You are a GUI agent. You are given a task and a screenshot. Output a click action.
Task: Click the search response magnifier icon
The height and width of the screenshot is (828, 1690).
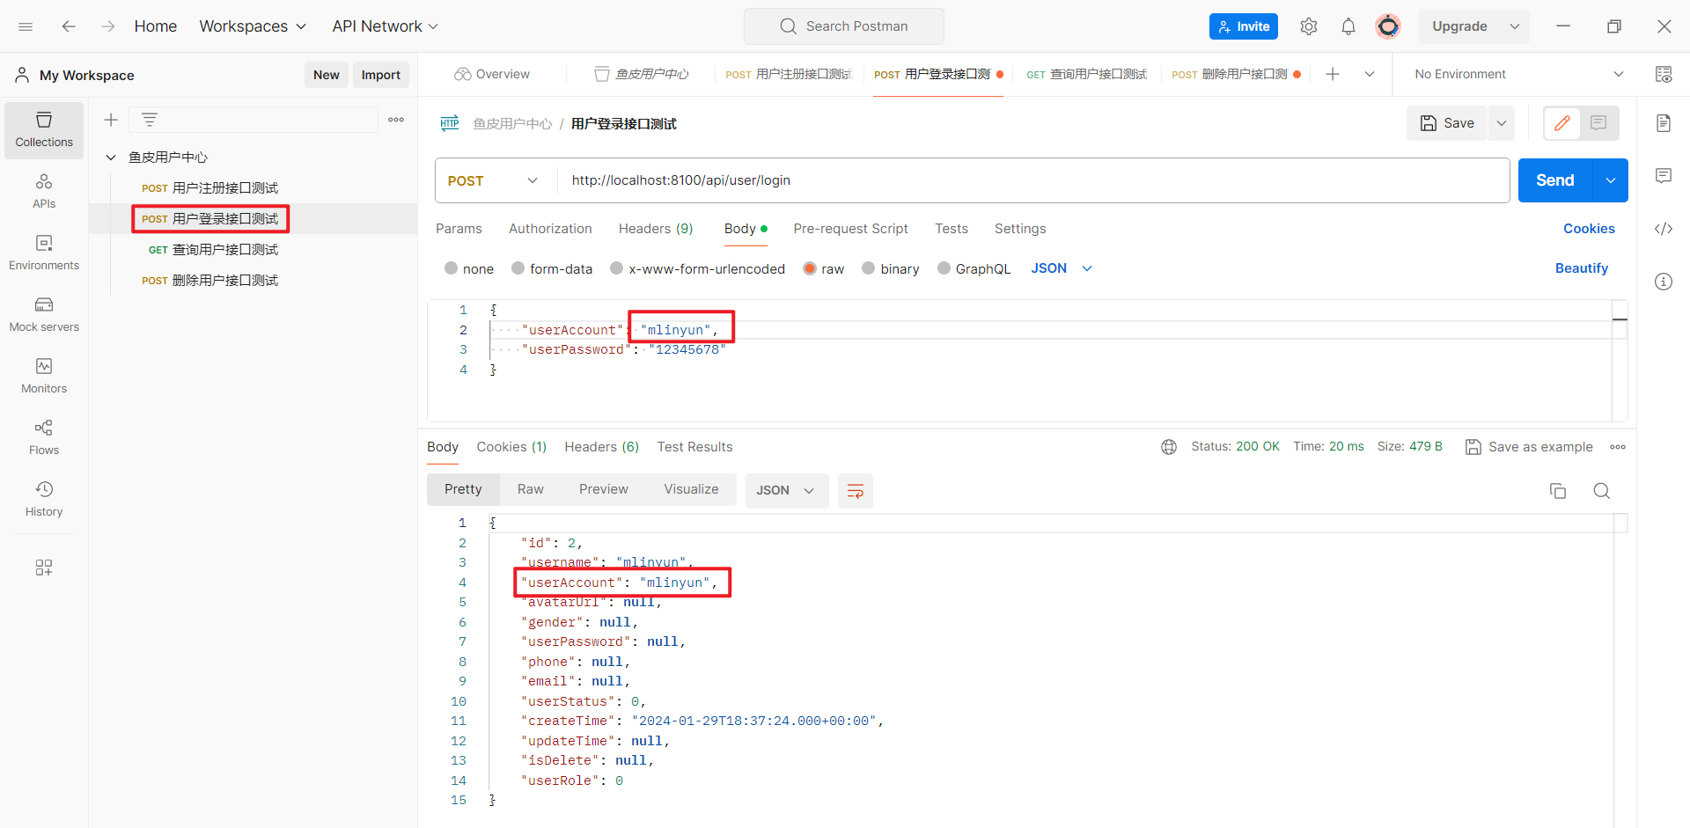(1601, 491)
